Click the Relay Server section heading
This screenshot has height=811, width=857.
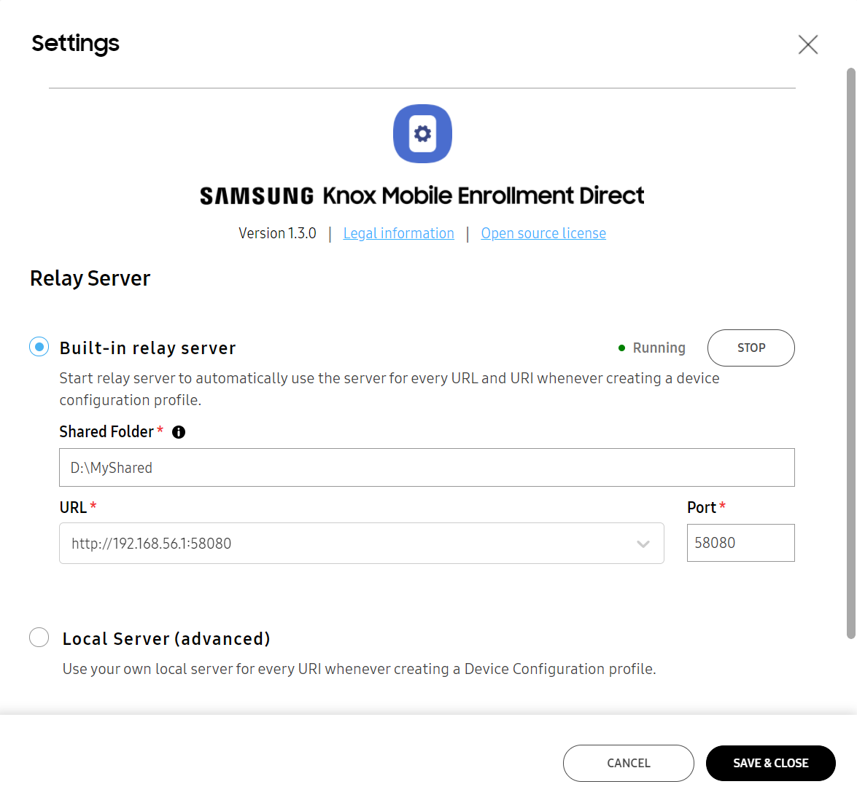click(90, 278)
